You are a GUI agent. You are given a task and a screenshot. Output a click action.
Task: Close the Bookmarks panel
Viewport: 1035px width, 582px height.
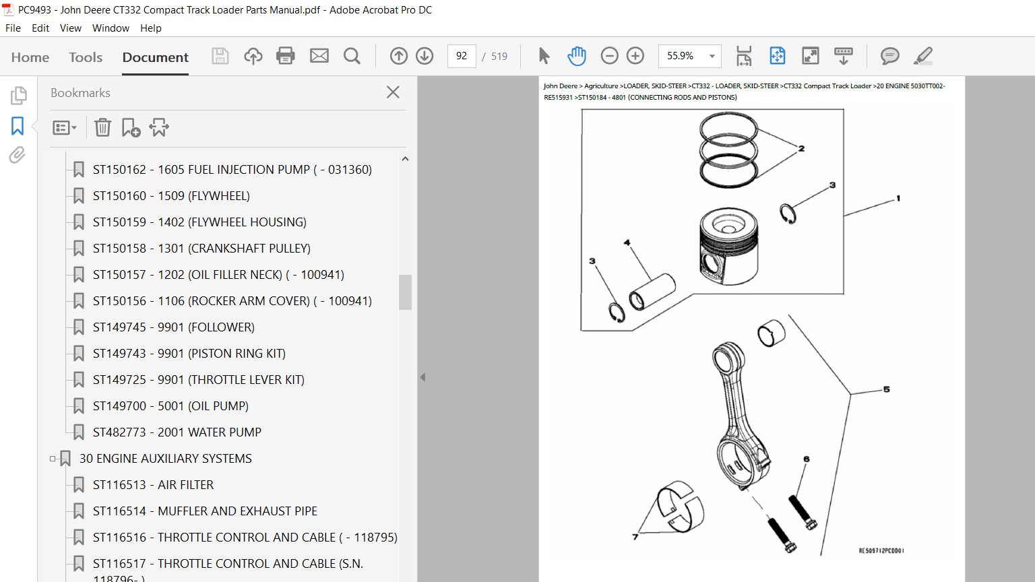point(394,92)
